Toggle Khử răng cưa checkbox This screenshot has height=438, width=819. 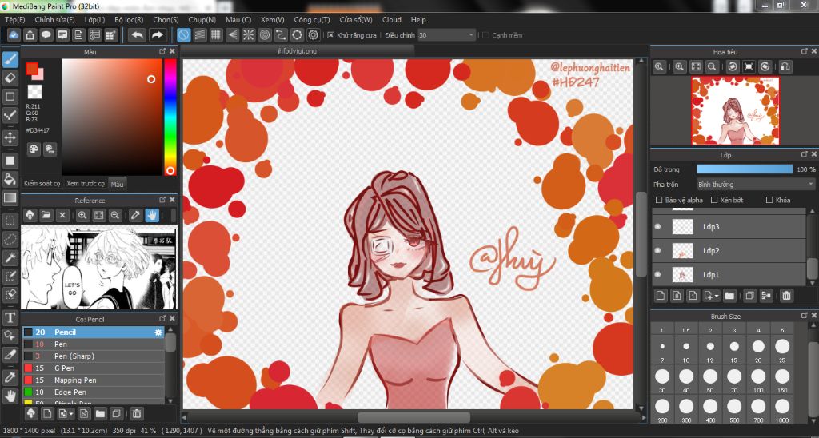(330, 35)
